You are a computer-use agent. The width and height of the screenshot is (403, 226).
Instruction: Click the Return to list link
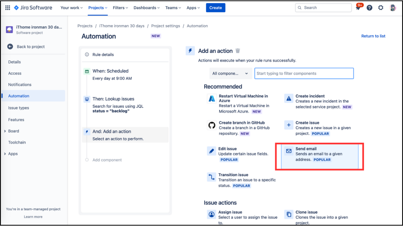click(373, 36)
